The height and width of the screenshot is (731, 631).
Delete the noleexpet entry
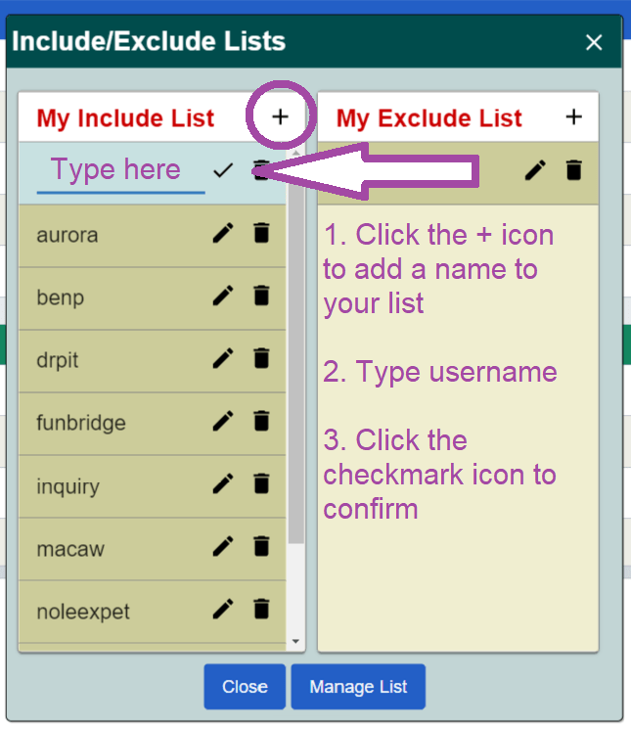click(x=261, y=610)
